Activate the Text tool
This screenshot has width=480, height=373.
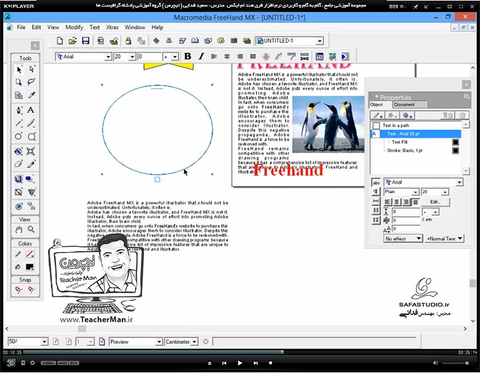tap(31, 110)
